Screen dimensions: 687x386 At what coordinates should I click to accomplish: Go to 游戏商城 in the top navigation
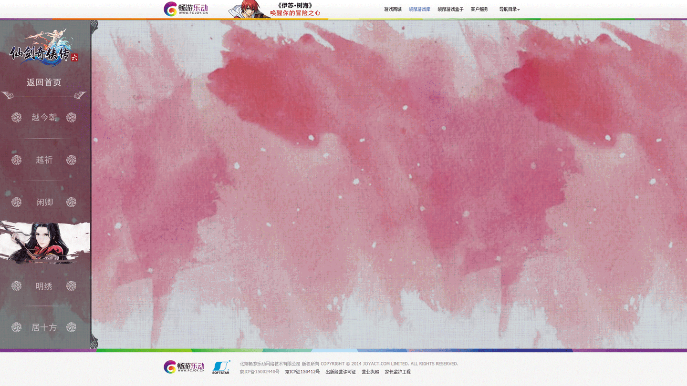393,9
